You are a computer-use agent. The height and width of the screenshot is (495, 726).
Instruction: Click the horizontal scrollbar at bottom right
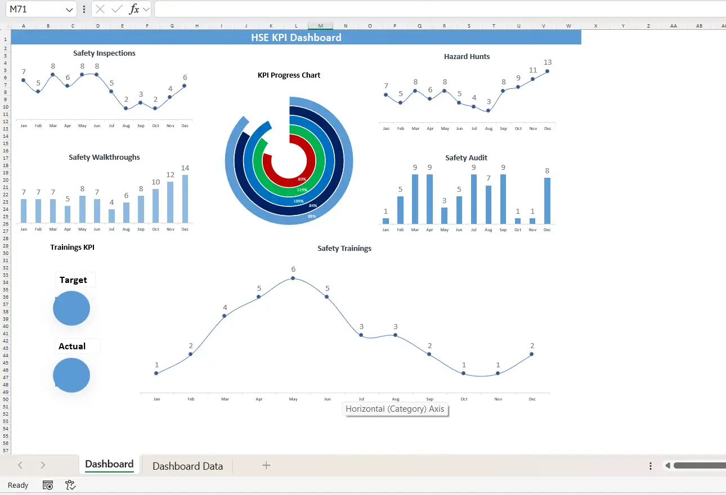[x=698, y=466]
